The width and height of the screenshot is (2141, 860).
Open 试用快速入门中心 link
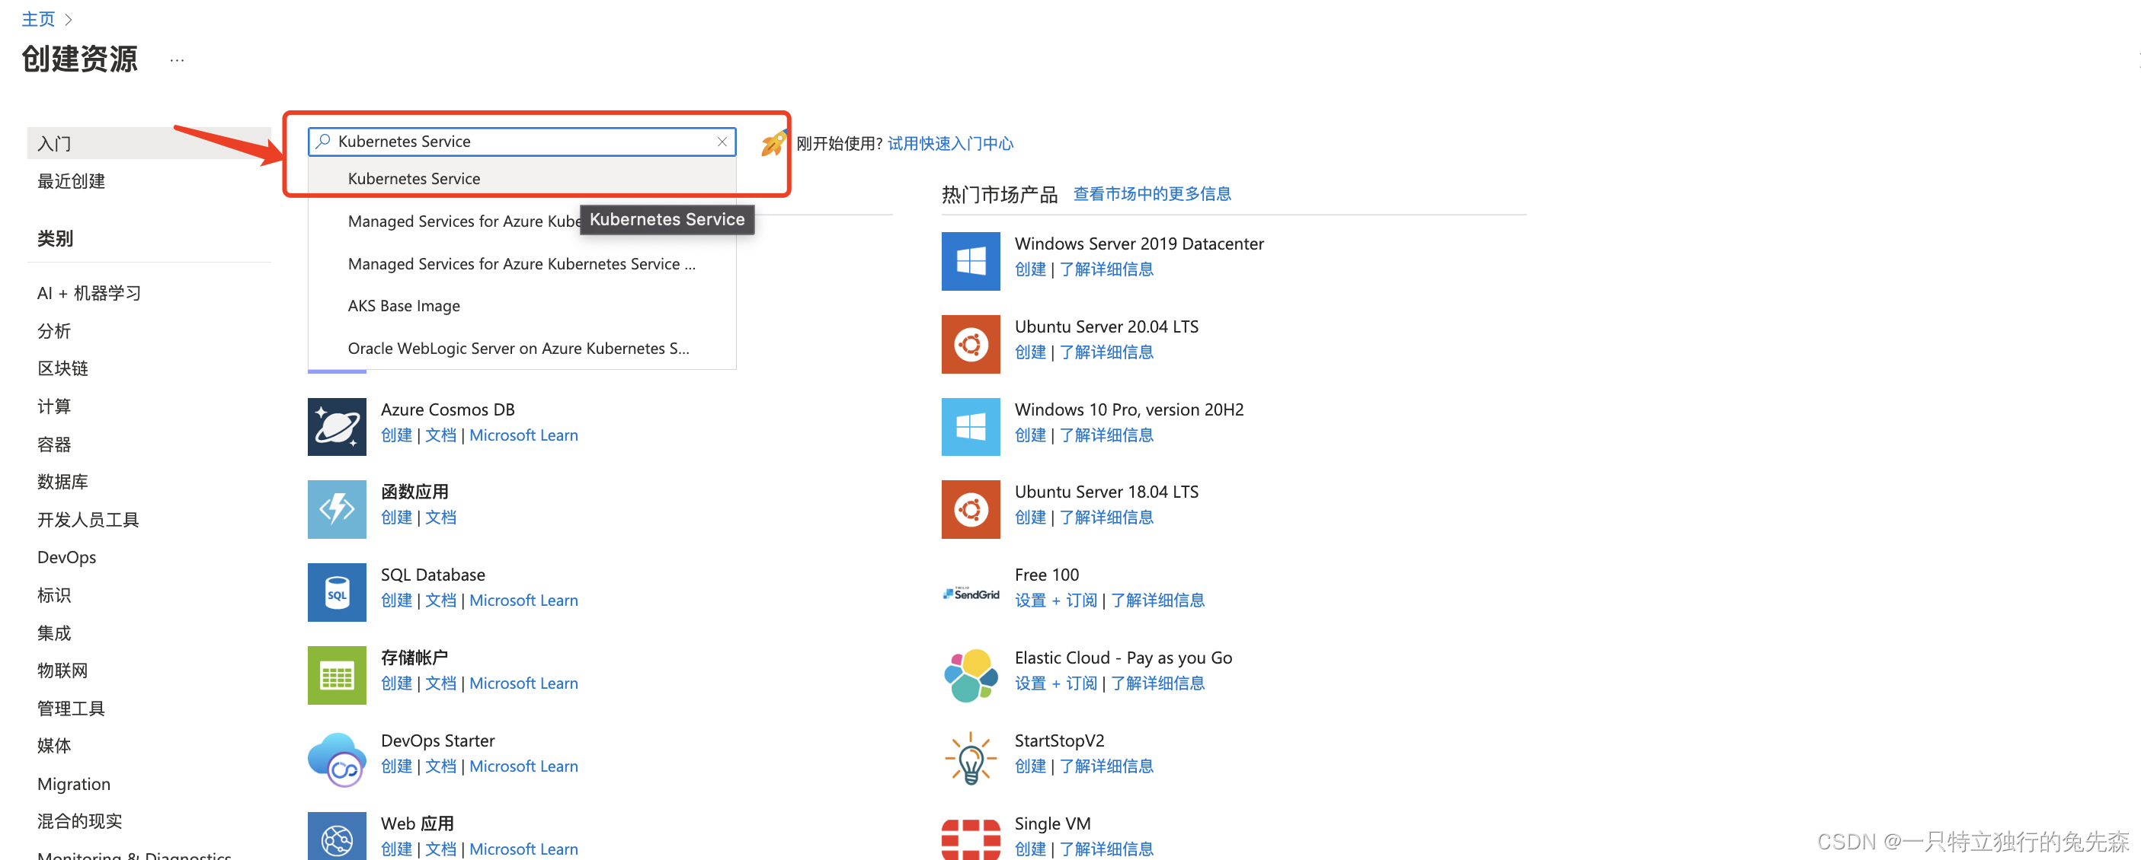pos(950,144)
